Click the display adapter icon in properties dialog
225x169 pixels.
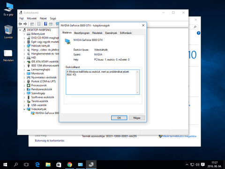[x=67, y=41]
